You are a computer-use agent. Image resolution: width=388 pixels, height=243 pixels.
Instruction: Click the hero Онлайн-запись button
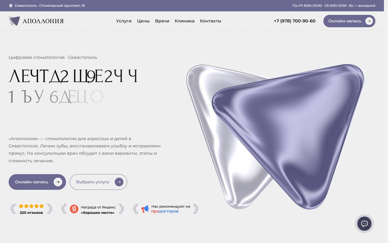point(37,182)
